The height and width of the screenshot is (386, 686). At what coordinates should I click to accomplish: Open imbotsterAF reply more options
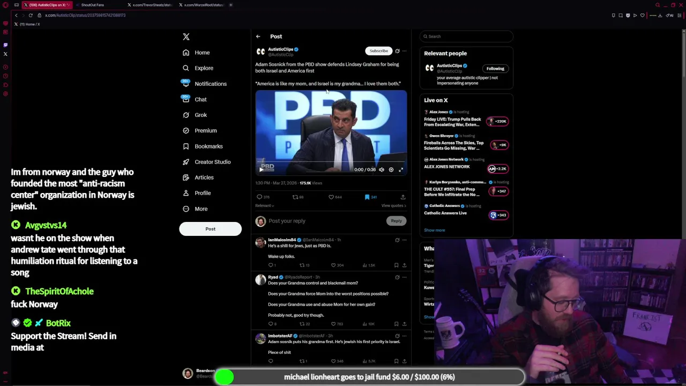[404, 336]
